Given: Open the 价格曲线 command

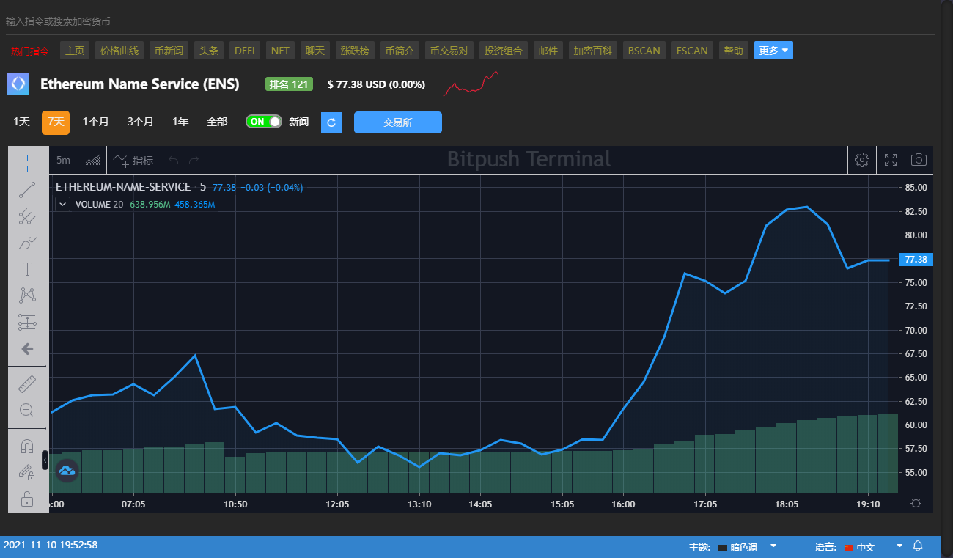Looking at the screenshot, I should click(119, 51).
